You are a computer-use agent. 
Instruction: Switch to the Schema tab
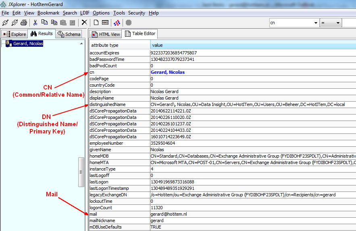click(x=69, y=34)
